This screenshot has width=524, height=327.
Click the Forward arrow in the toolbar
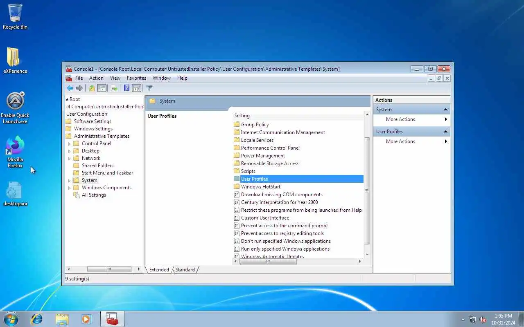[x=79, y=88]
